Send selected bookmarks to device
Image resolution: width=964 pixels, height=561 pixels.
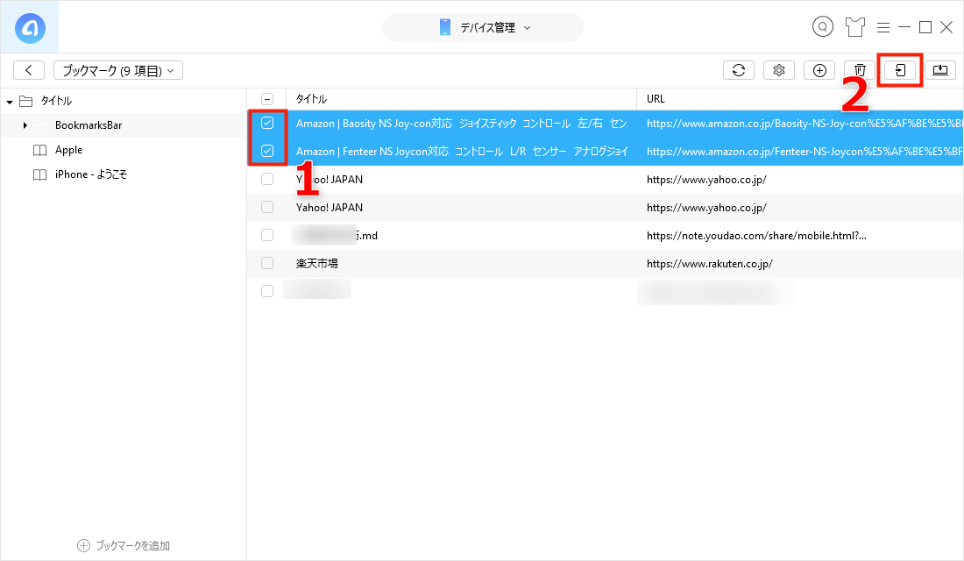click(900, 70)
